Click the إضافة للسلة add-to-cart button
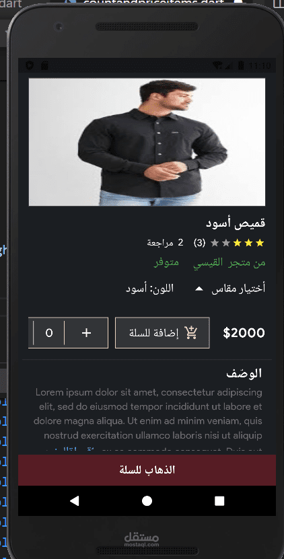 (162, 332)
